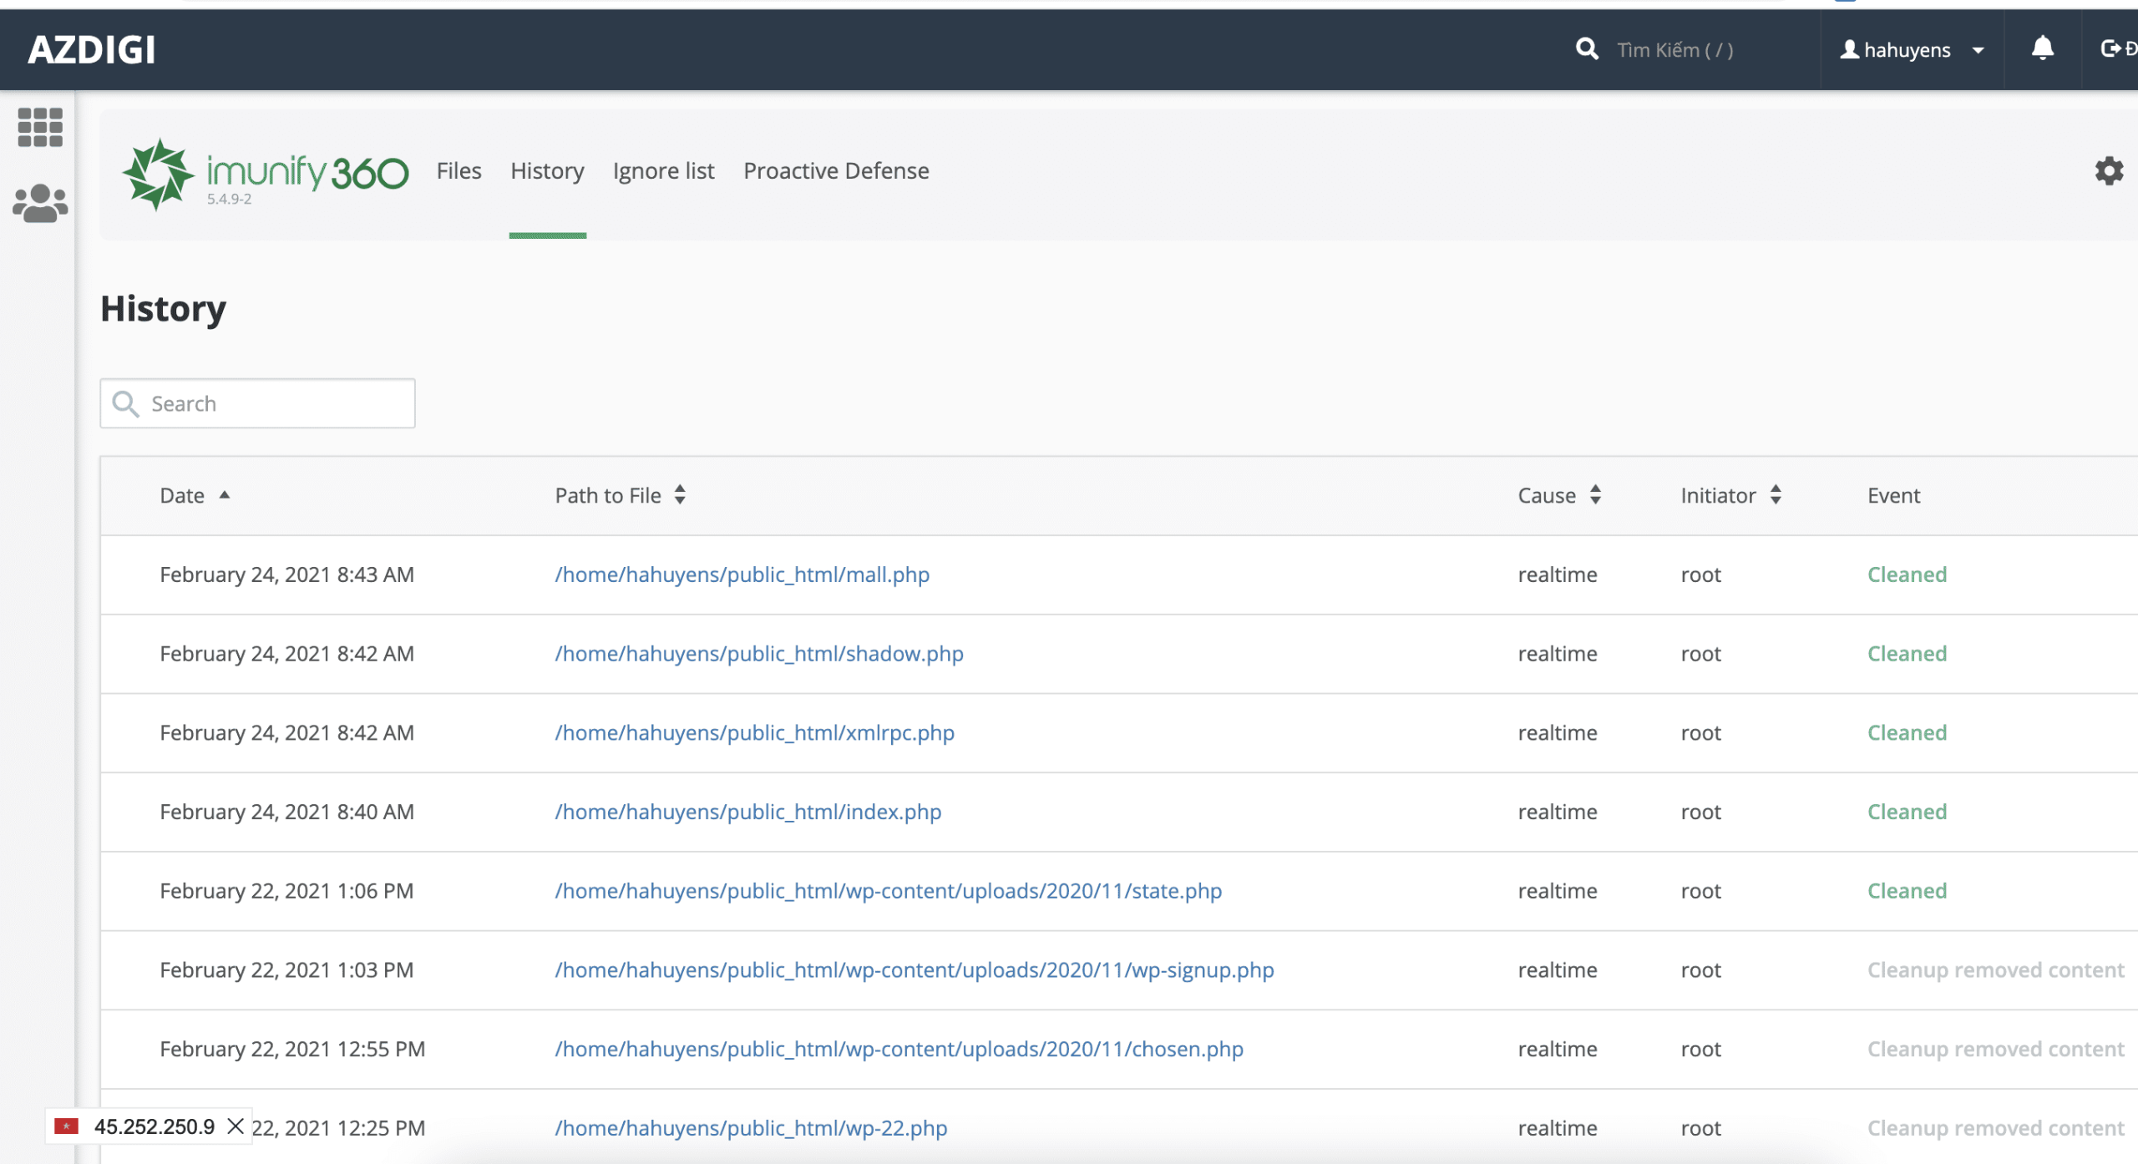Open the Ignore list tab
Image resolution: width=2138 pixels, height=1164 pixels.
pyautogui.click(x=663, y=171)
